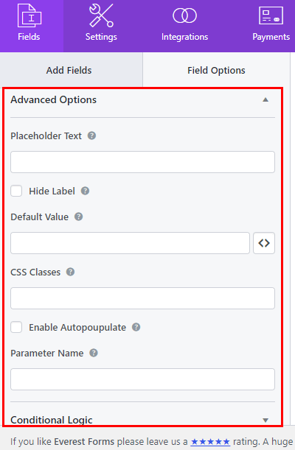The height and width of the screenshot is (450, 295).
Task: Open Payments card icon
Action: coord(271,15)
